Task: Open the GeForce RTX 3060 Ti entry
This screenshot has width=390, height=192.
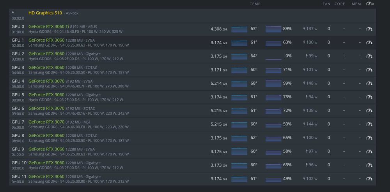Action: [49, 26]
